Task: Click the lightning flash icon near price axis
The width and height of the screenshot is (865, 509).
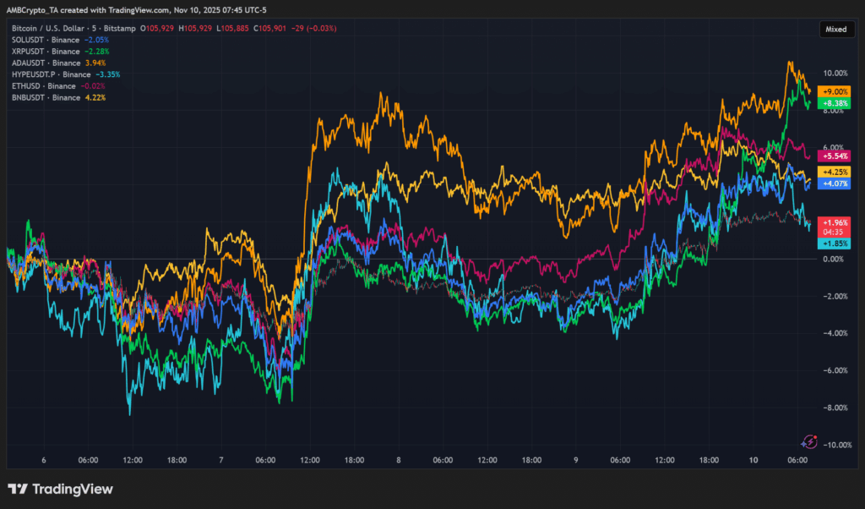Action: coord(809,441)
